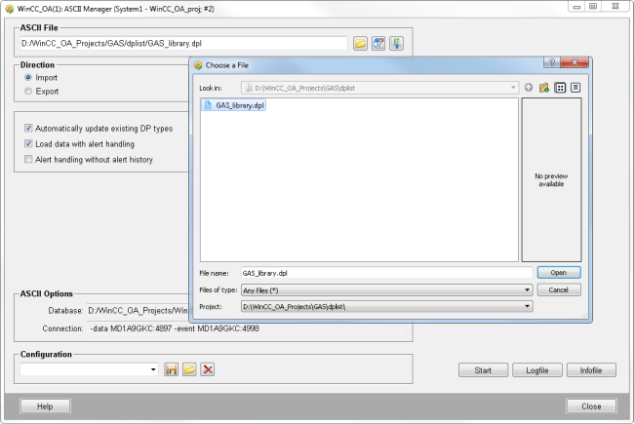This screenshot has width=634, height=424.
Task: Select GAS_library.dpl in the file list
Action: (233, 105)
